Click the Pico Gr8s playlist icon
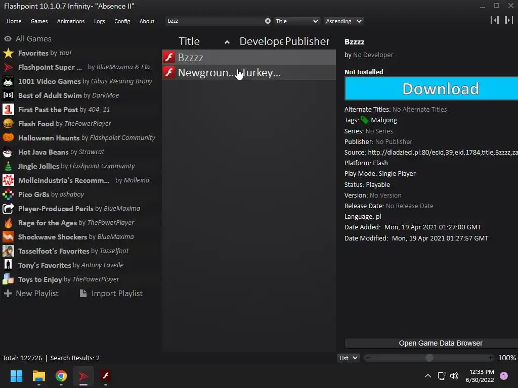518x388 pixels. coord(8,195)
